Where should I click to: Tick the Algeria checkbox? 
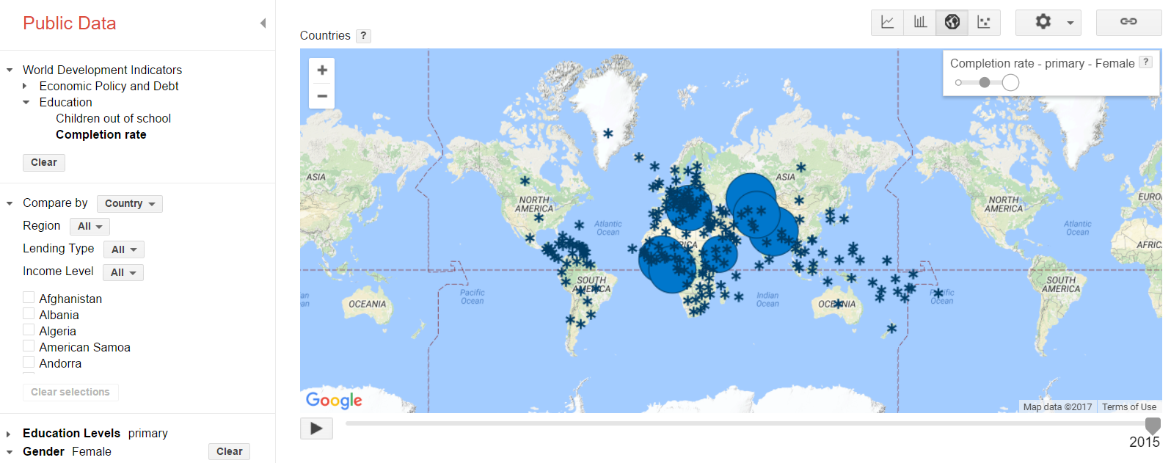click(29, 329)
